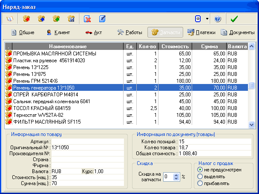The width and height of the screenshot is (259, 194).
Task: Click the parts icon with blue arrow
Action: pos(41,19)
